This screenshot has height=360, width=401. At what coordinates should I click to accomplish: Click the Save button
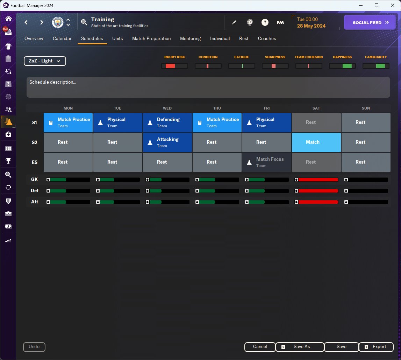pyautogui.click(x=342, y=347)
